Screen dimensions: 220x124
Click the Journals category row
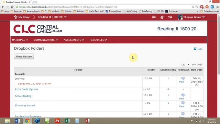point(109,74)
